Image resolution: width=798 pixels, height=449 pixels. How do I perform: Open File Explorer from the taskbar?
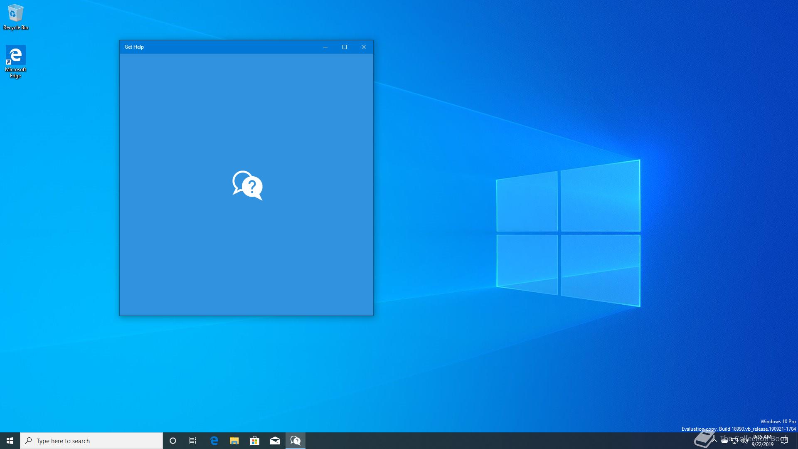pos(234,441)
